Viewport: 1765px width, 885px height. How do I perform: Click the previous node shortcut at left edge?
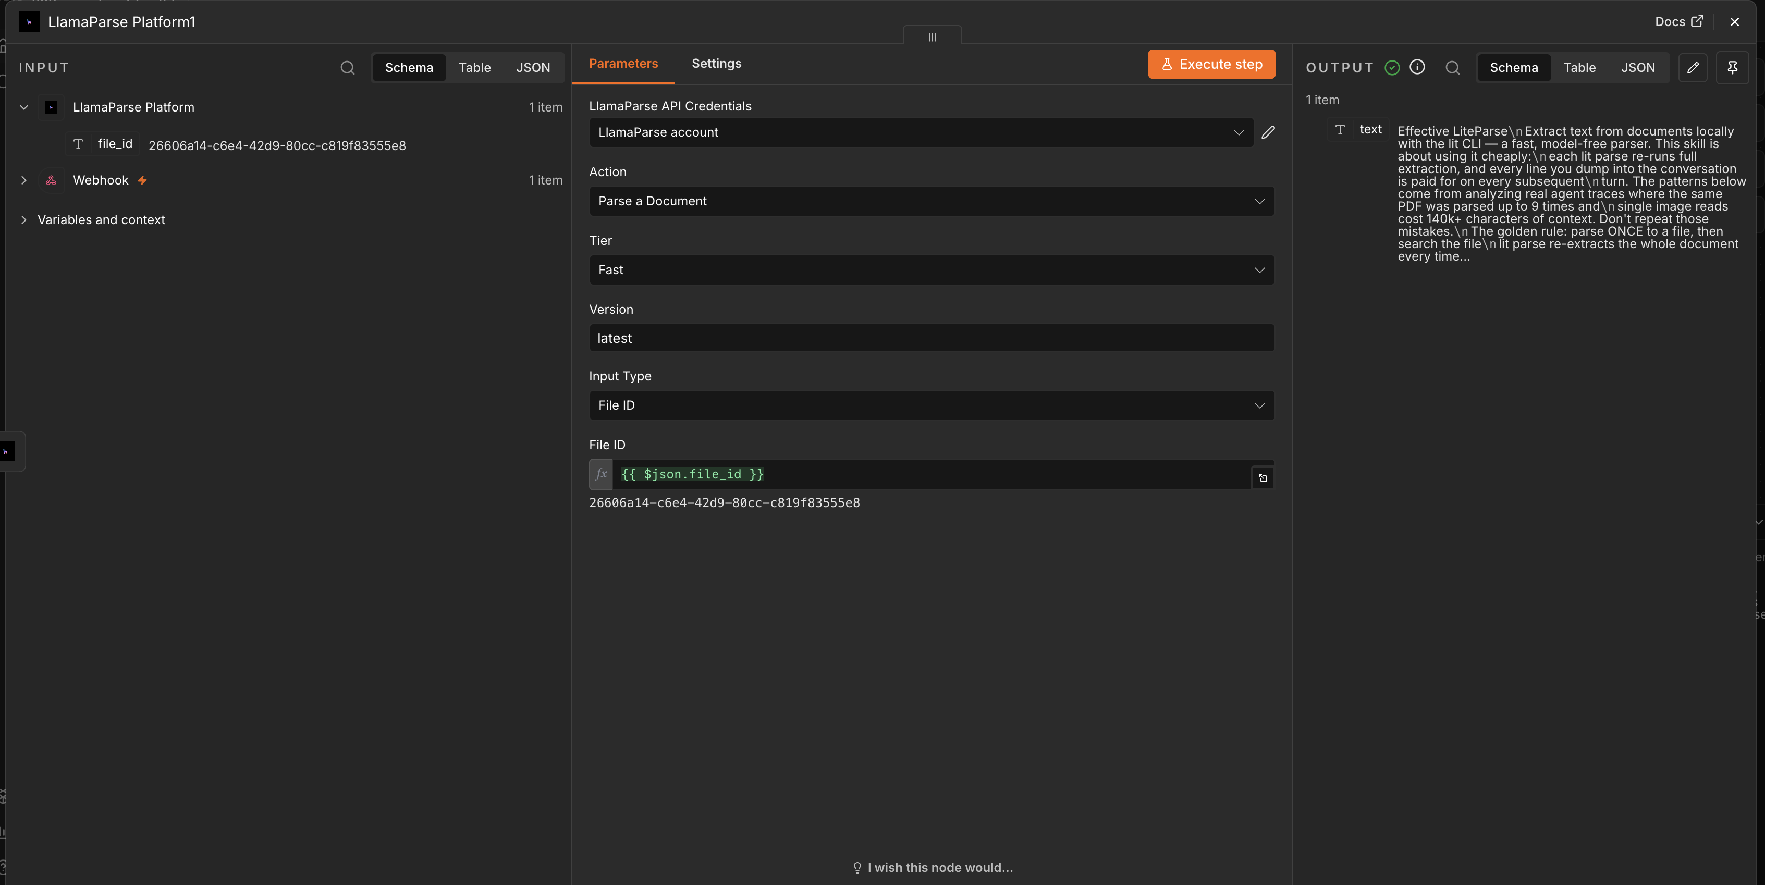click(x=8, y=451)
